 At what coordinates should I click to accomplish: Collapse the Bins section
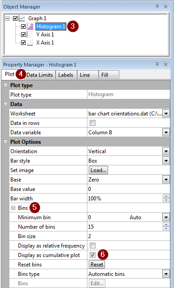click(x=13, y=208)
